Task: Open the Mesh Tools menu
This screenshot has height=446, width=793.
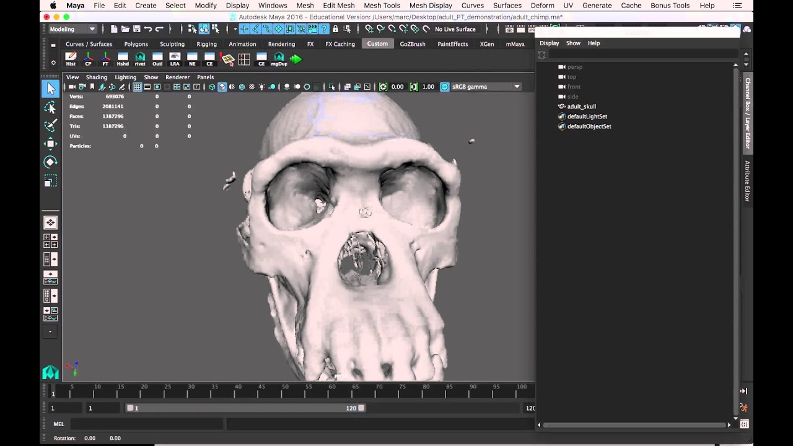Action: pyautogui.click(x=382, y=6)
